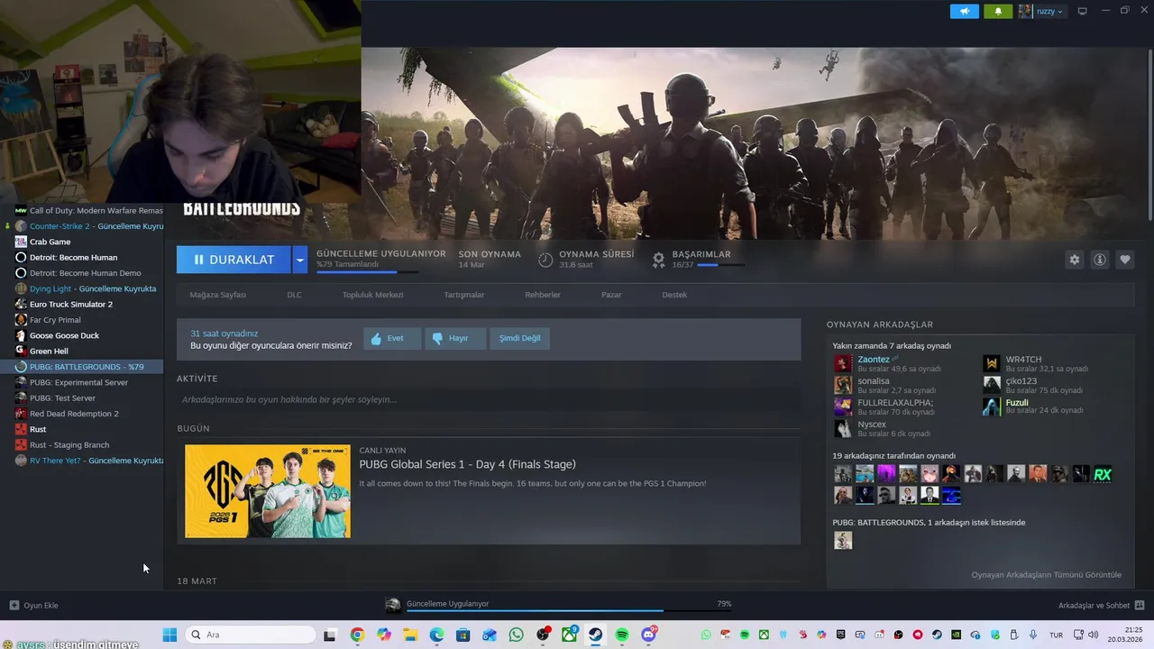
Task: Open File Explorer from taskbar
Action: [410, 635]
